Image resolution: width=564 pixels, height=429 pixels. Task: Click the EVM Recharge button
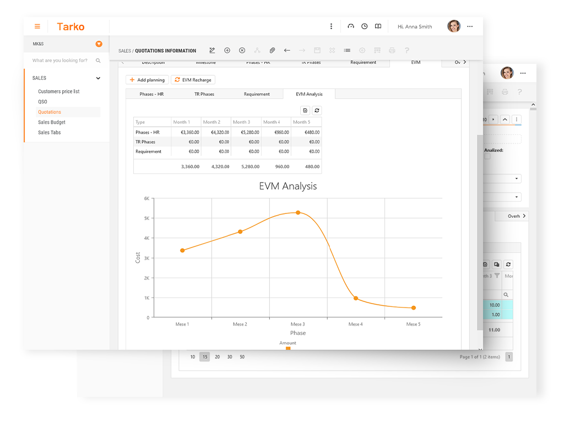coord(193,80)
